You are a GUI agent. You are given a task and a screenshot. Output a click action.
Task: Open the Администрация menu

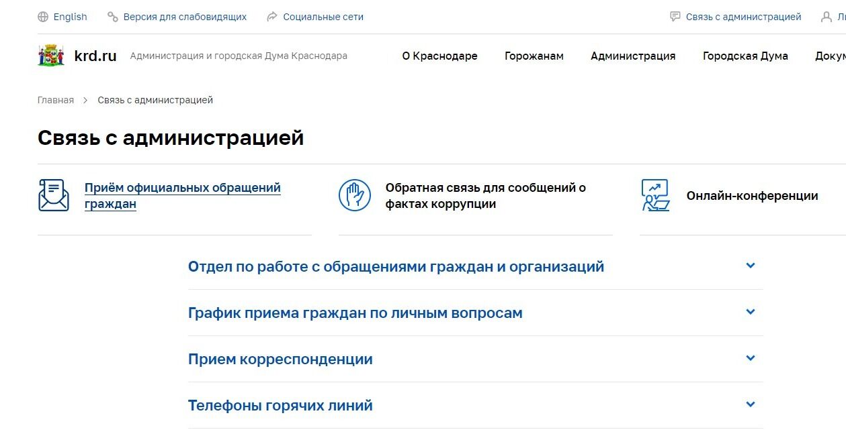click(633, 56)
